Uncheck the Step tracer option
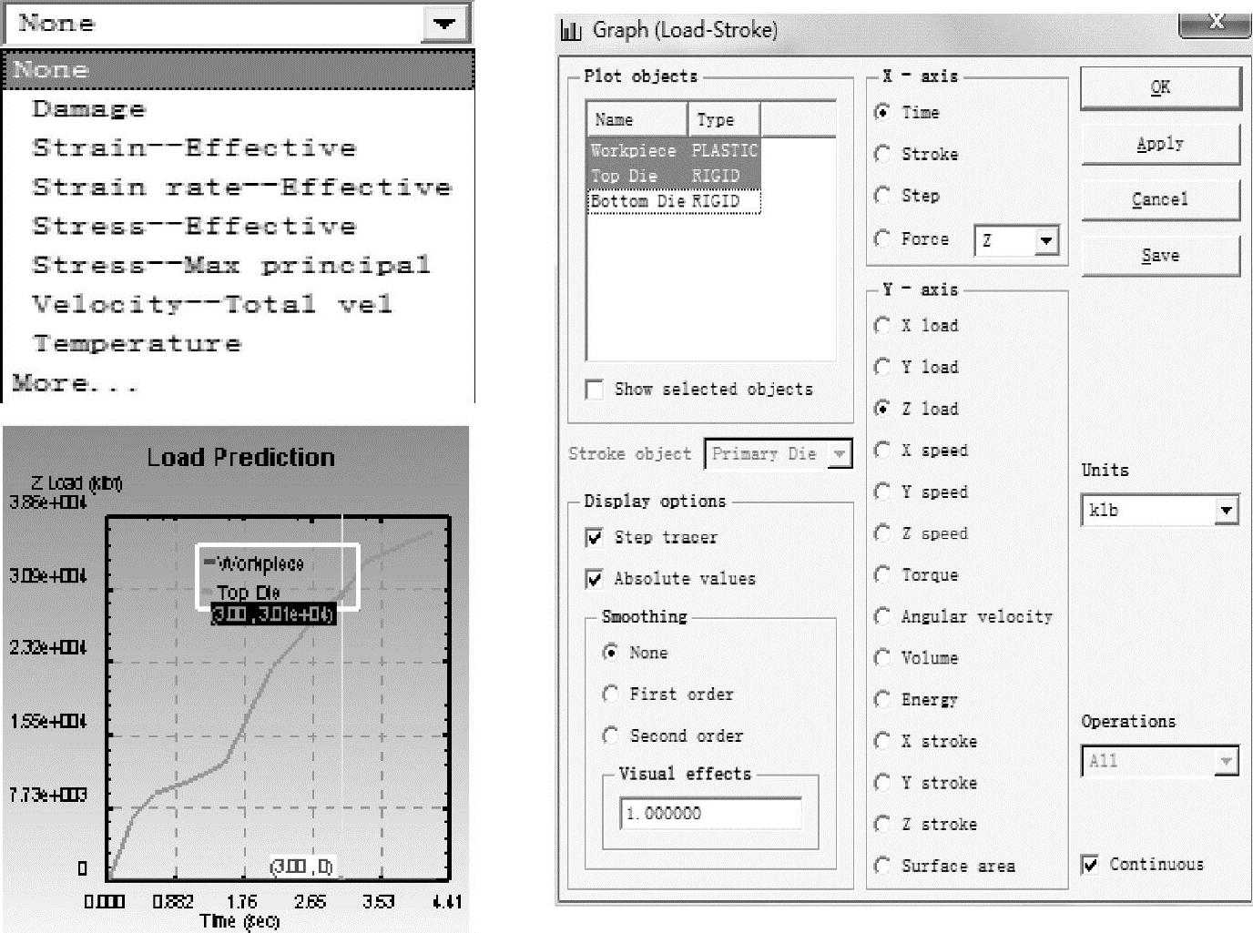 click(x=595, y=538)
